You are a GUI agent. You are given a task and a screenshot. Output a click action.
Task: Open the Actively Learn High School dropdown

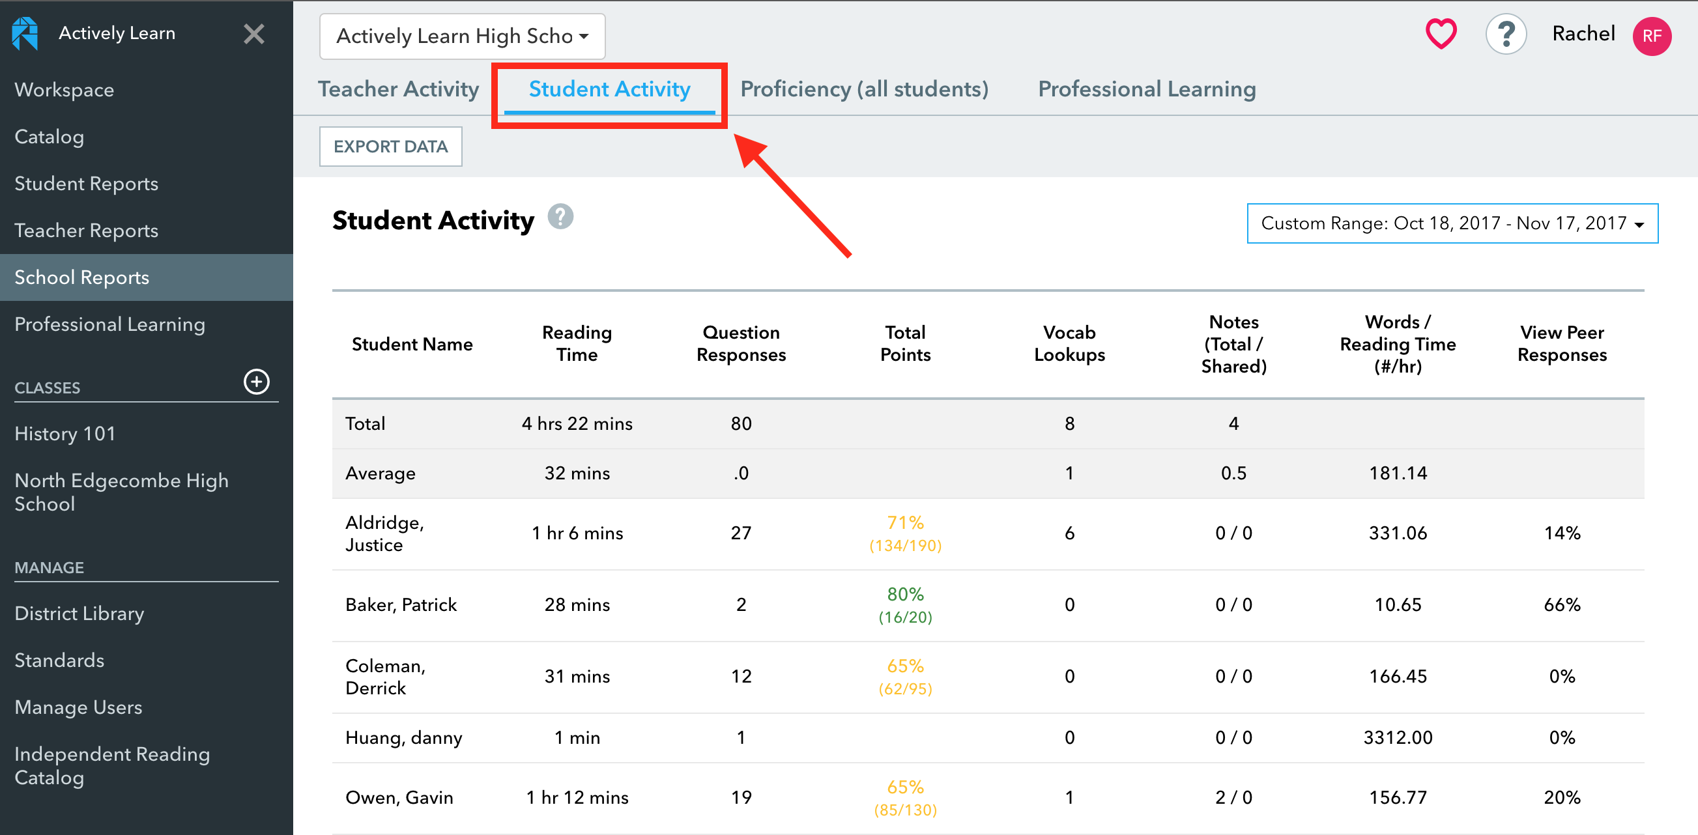click(x=462, y=36)
